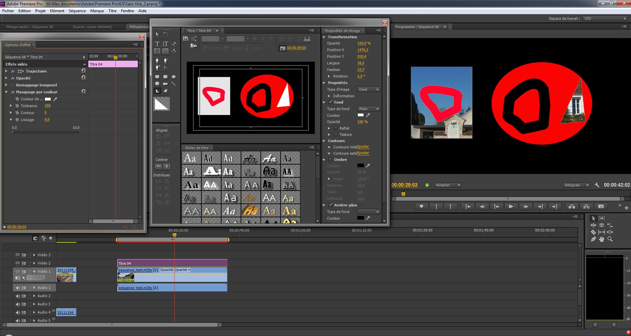This screenshot has width=631, height=336.
Task: Select the Razor tool in Tools panel
Action: click(593, 232)
